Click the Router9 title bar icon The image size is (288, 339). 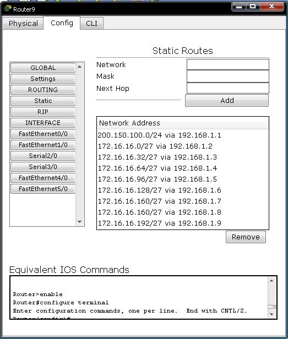[x=8, y=9]
